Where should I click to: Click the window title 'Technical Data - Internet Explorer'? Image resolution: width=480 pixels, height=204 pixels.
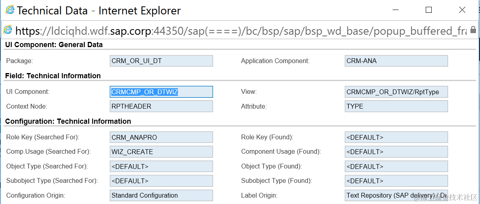click(x=99, y=10)
